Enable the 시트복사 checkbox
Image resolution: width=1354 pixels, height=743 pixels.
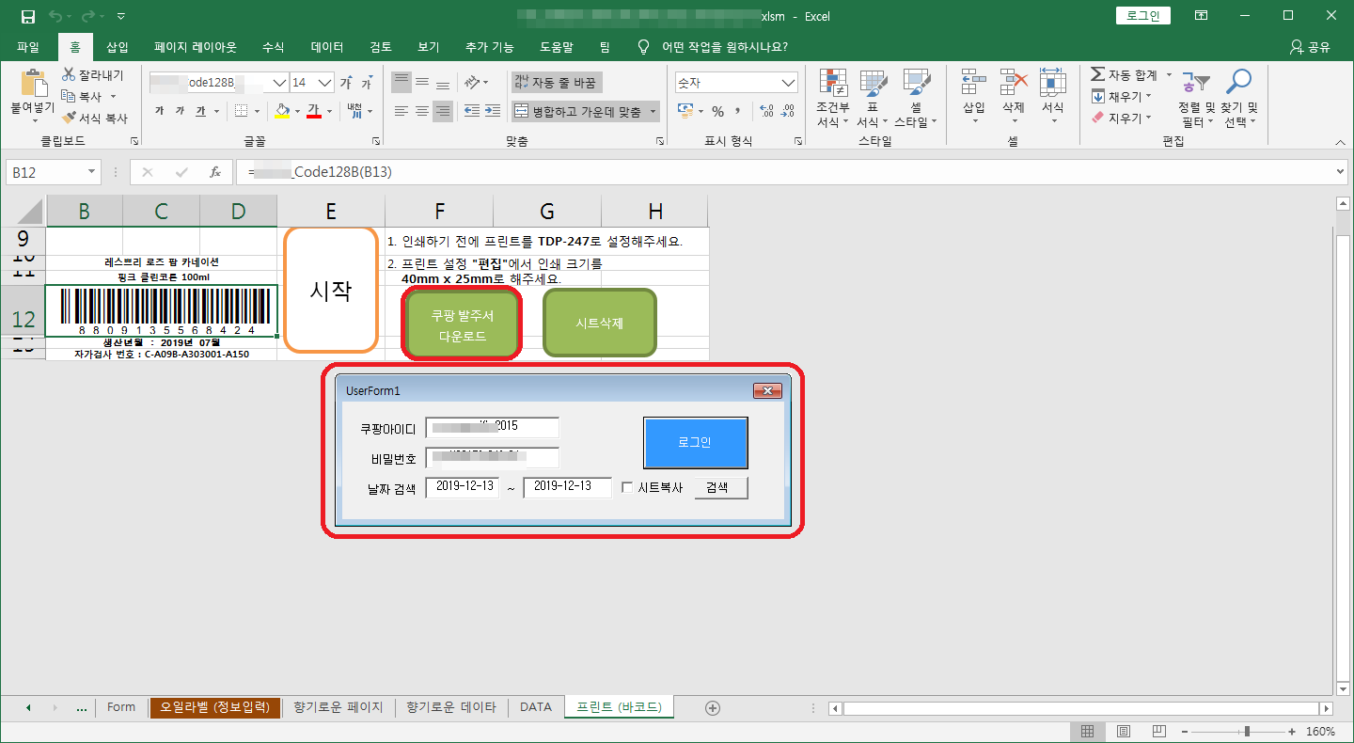click(x=628, y=488)
